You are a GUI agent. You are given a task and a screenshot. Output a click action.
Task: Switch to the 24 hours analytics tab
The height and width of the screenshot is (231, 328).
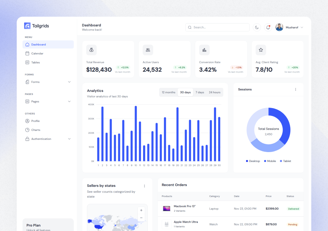pos(214,92)
